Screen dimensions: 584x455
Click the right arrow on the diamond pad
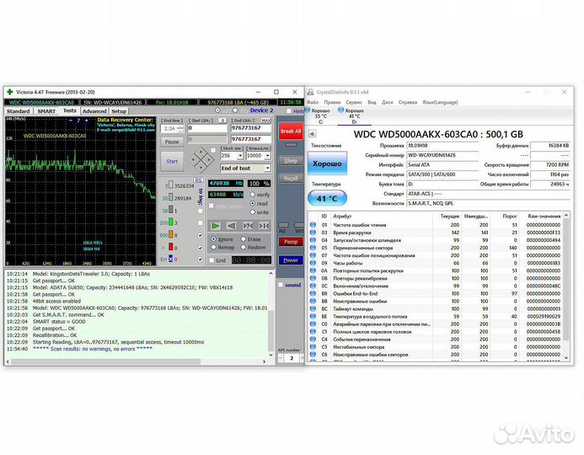click(209, 159)
